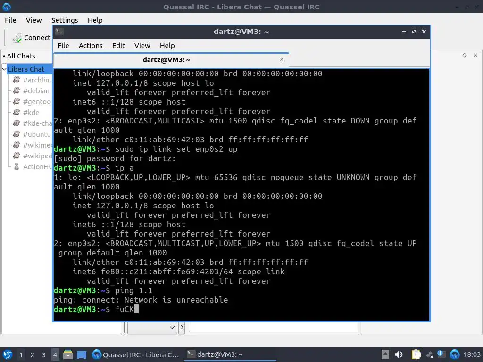The image size is (483, 362).
Task: Open the #ubuntu channel
Action: pyautogui.click(x=37, y=134)
